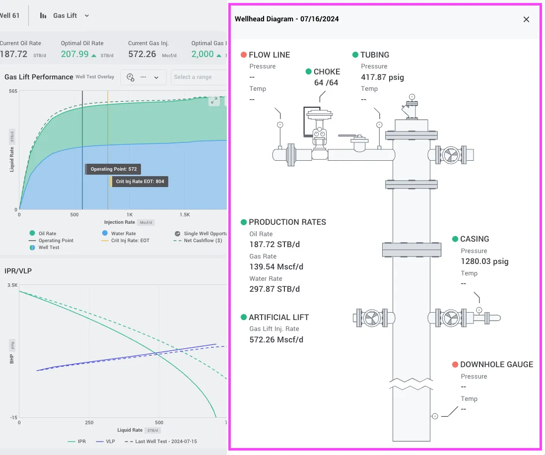Expand the Gas Lift Performance chart

pos(214,100)
